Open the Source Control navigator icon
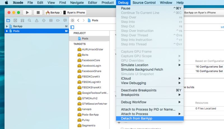Screen dimensions: 224x129 coord(15,20)
